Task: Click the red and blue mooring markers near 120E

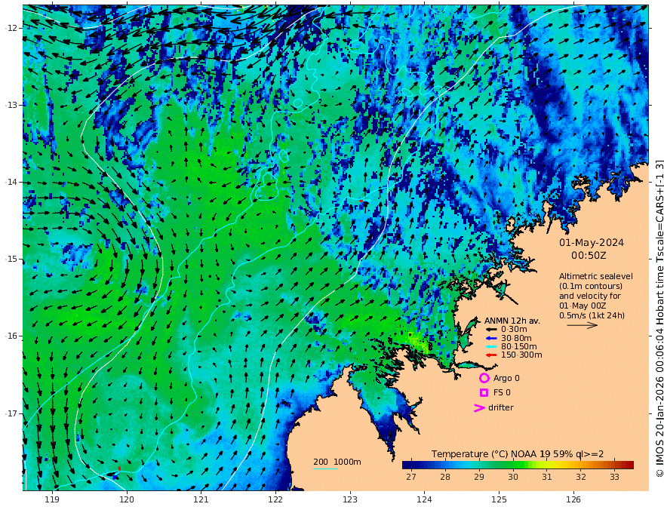Action: tap(117, 472)
